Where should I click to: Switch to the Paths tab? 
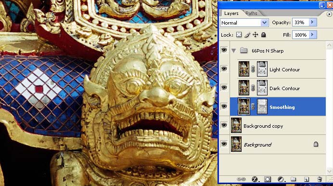click(x=252, y=13)
